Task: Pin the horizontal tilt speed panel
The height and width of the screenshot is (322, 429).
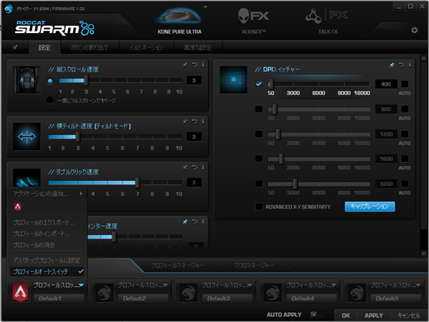Action: (185, 121)
